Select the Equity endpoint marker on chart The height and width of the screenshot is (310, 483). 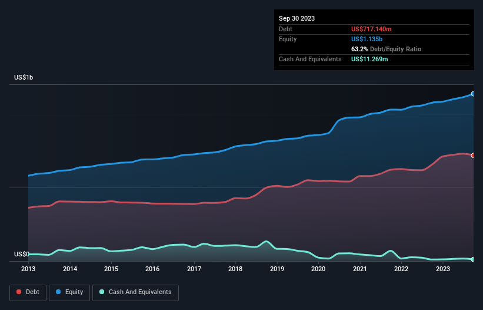(x=473, y=94)
